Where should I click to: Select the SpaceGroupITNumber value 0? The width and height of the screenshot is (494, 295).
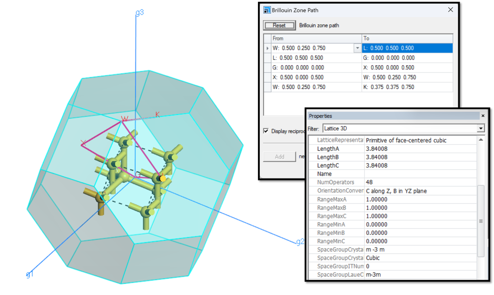point(421,266)
